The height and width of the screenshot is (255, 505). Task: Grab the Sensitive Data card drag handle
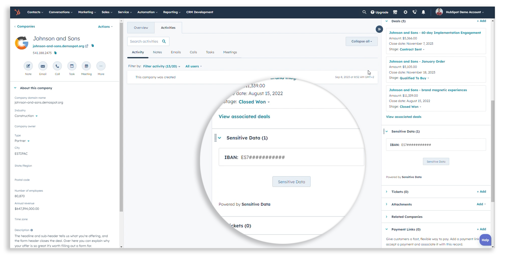[x=384, y=131]
